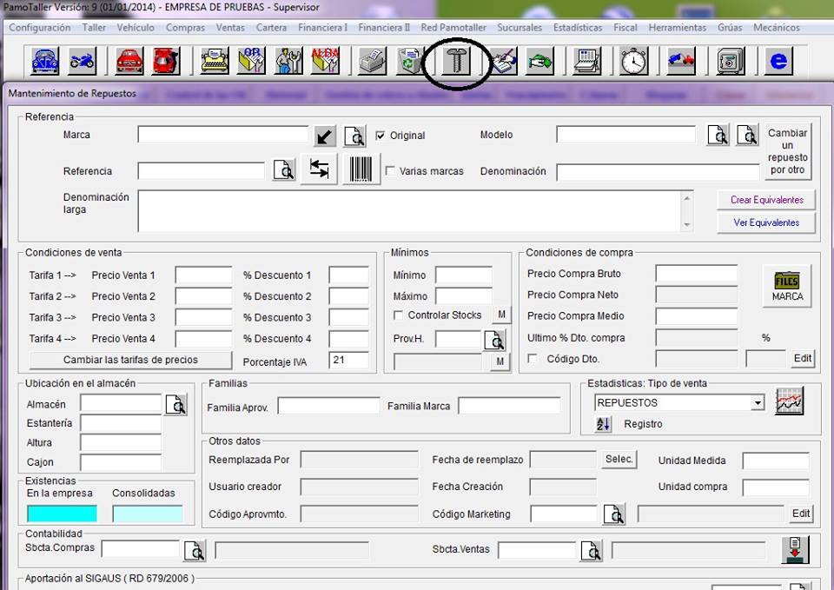Click the document download icon in Contabilidad
Image resolution: width=834 pixels, height=590 pixels.
point(796,550)
